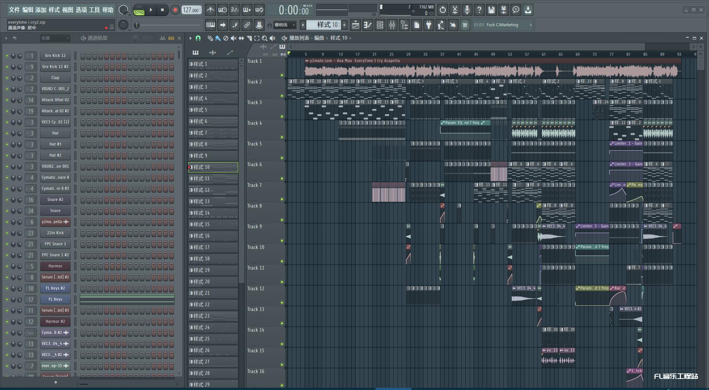
Task: Open undo history icon
Action: tap(443, 10)
